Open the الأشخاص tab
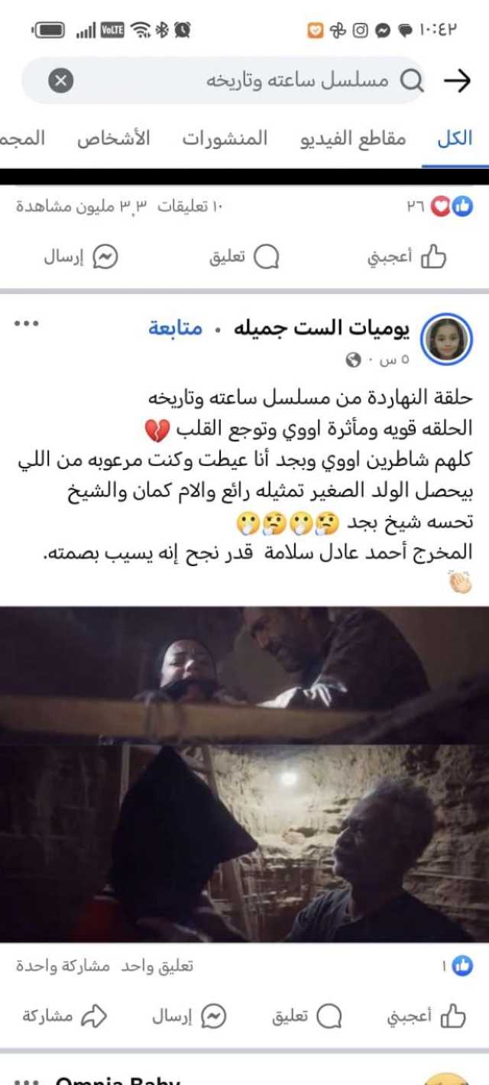The image size is (489, 1085). 113,138
